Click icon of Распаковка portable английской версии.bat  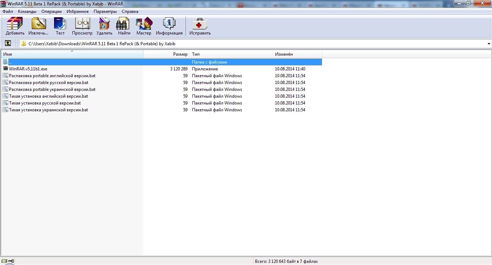point(5,76)
